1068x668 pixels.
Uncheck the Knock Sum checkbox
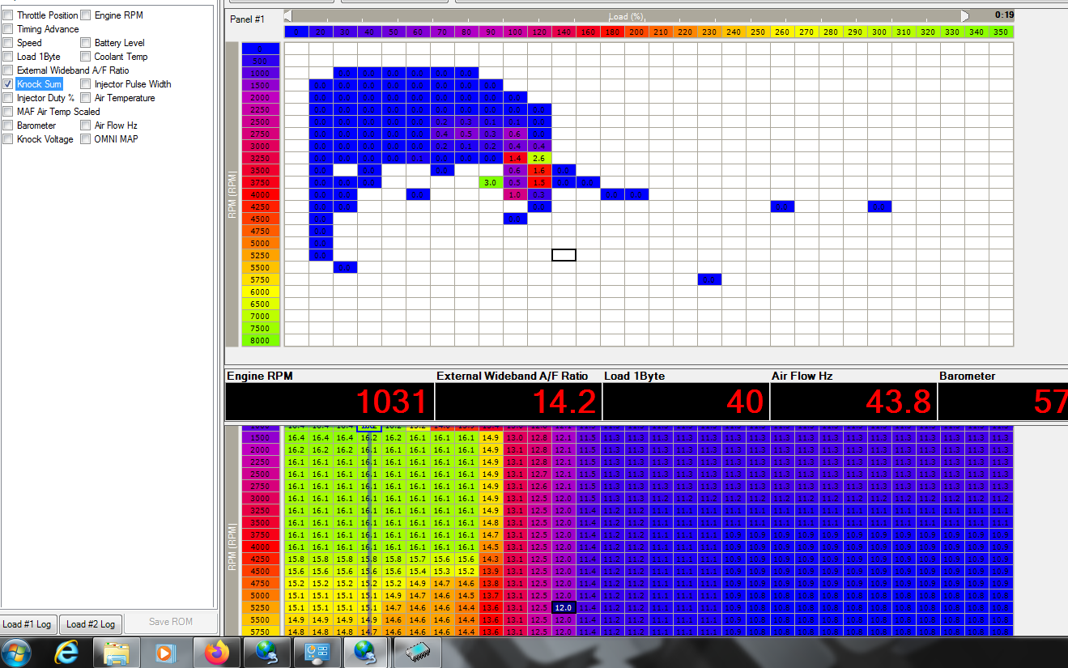pyautogui.click(x=8, y=84)
